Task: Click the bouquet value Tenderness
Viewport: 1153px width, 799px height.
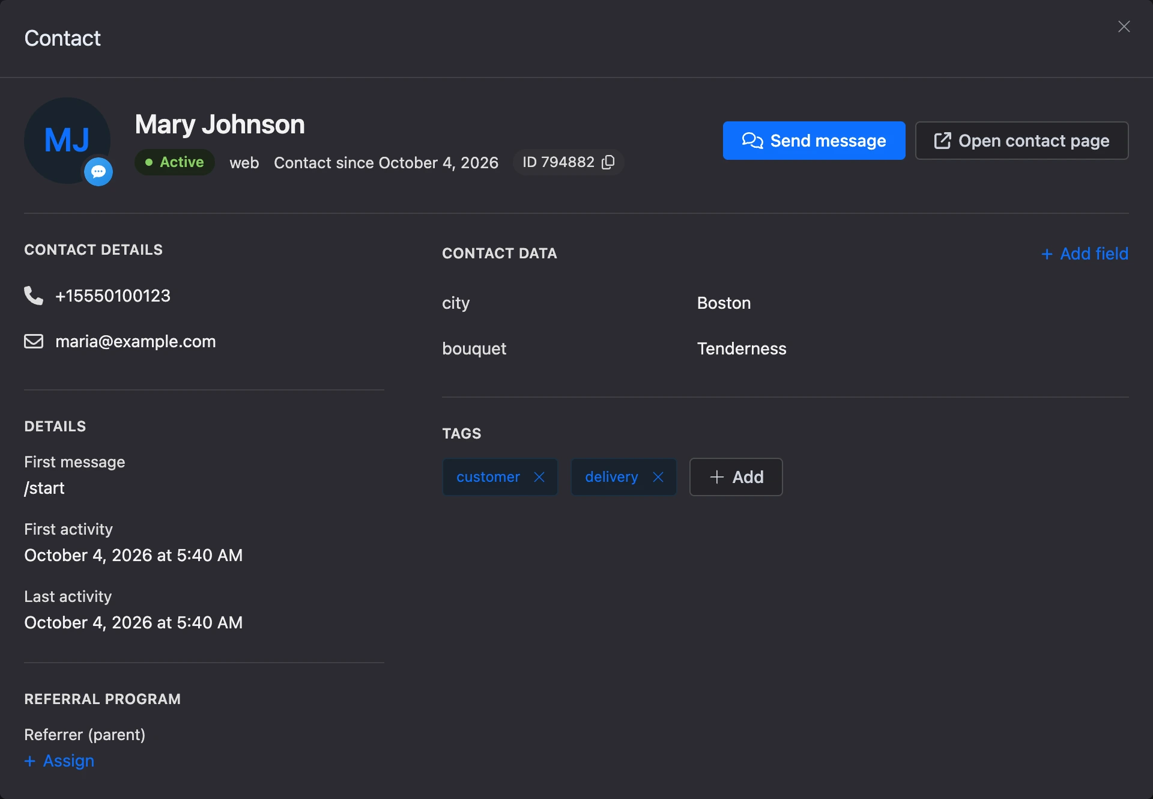Action: [742, 348]
